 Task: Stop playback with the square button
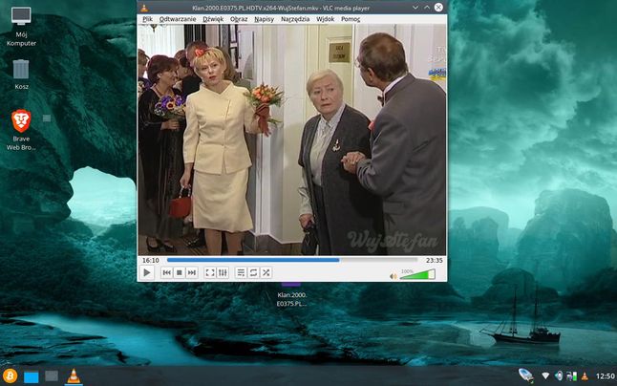tap(179, 272)
